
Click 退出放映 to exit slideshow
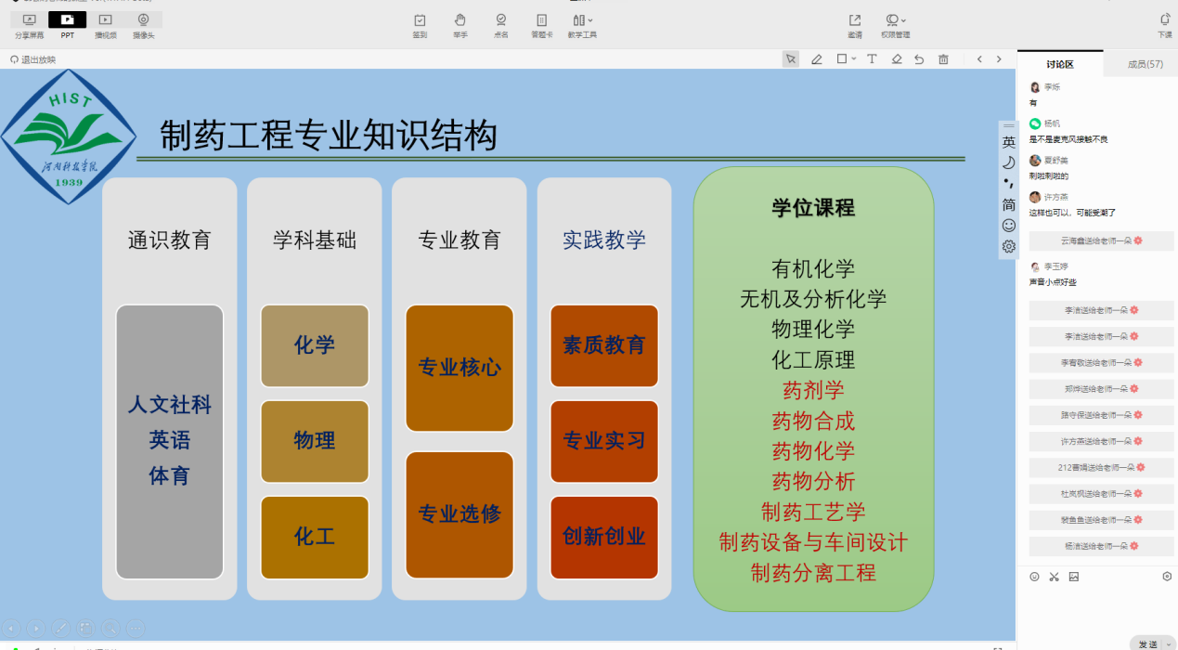(33, 59)
